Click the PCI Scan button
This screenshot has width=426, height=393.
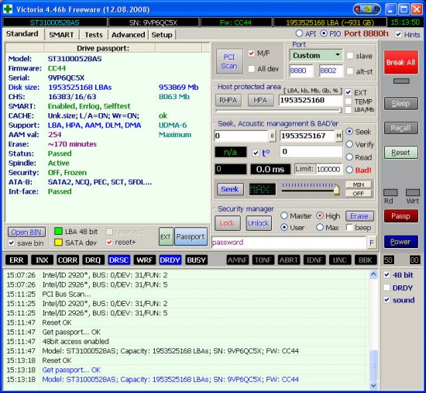point(229,61)
